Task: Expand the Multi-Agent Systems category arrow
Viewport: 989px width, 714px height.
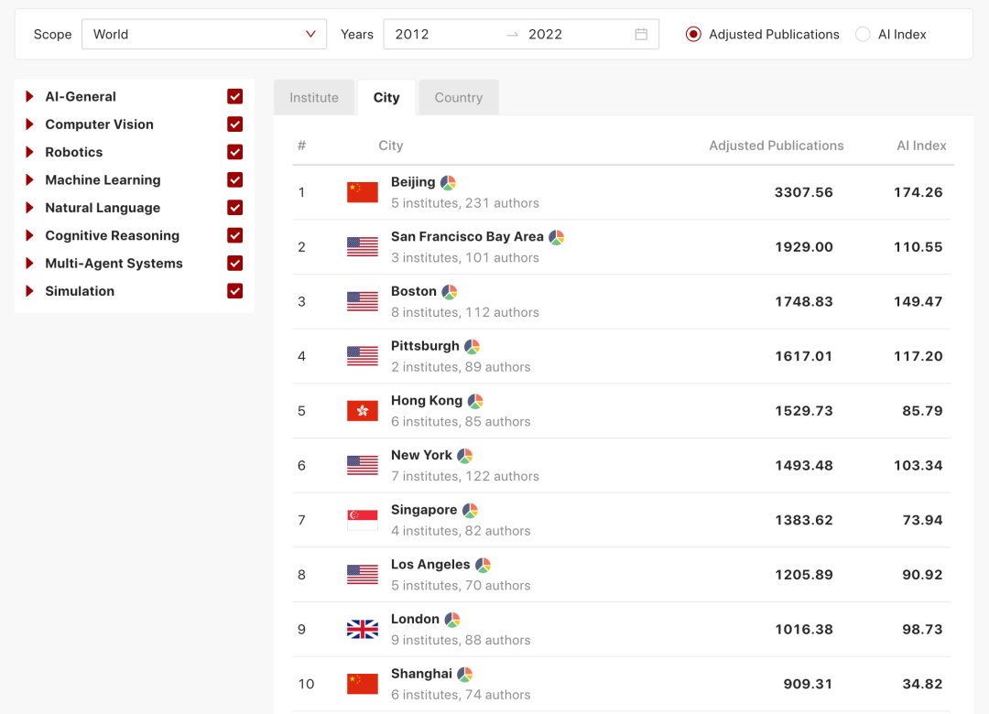Action: coord(29,263)
